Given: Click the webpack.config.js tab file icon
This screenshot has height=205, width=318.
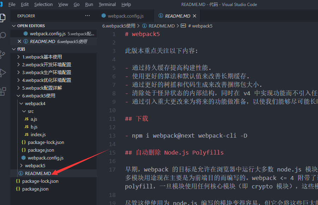Looking at the screenshot, I should [x=104, y=16].
